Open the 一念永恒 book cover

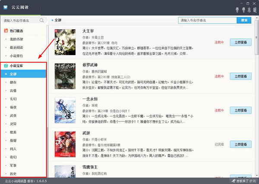(65, 110)
